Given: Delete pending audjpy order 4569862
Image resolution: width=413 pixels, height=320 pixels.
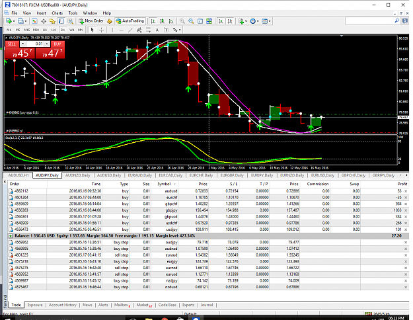Looking at the screenshot, I should coord(406,242).
